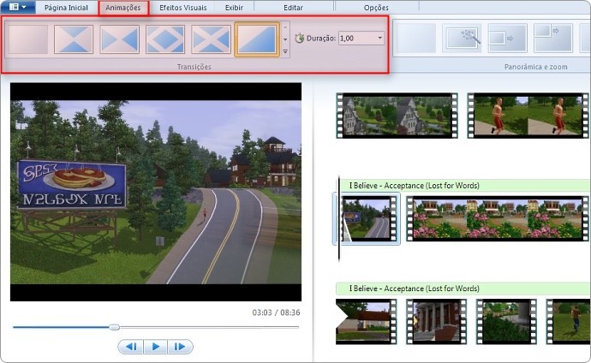
Task: Switch to the Página Inicial tab
Action: (x=66, y=8)
